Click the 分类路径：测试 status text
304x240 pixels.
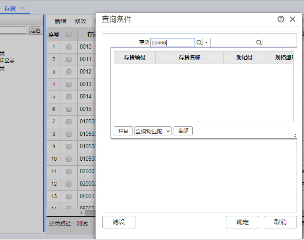pyautogui.click(x=68, y=223)
